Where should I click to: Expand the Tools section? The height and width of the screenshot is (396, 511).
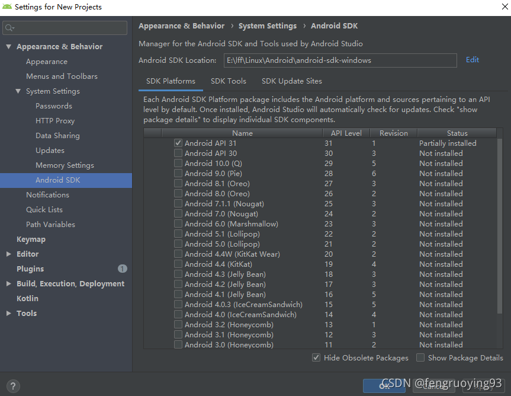click(9, 314)
